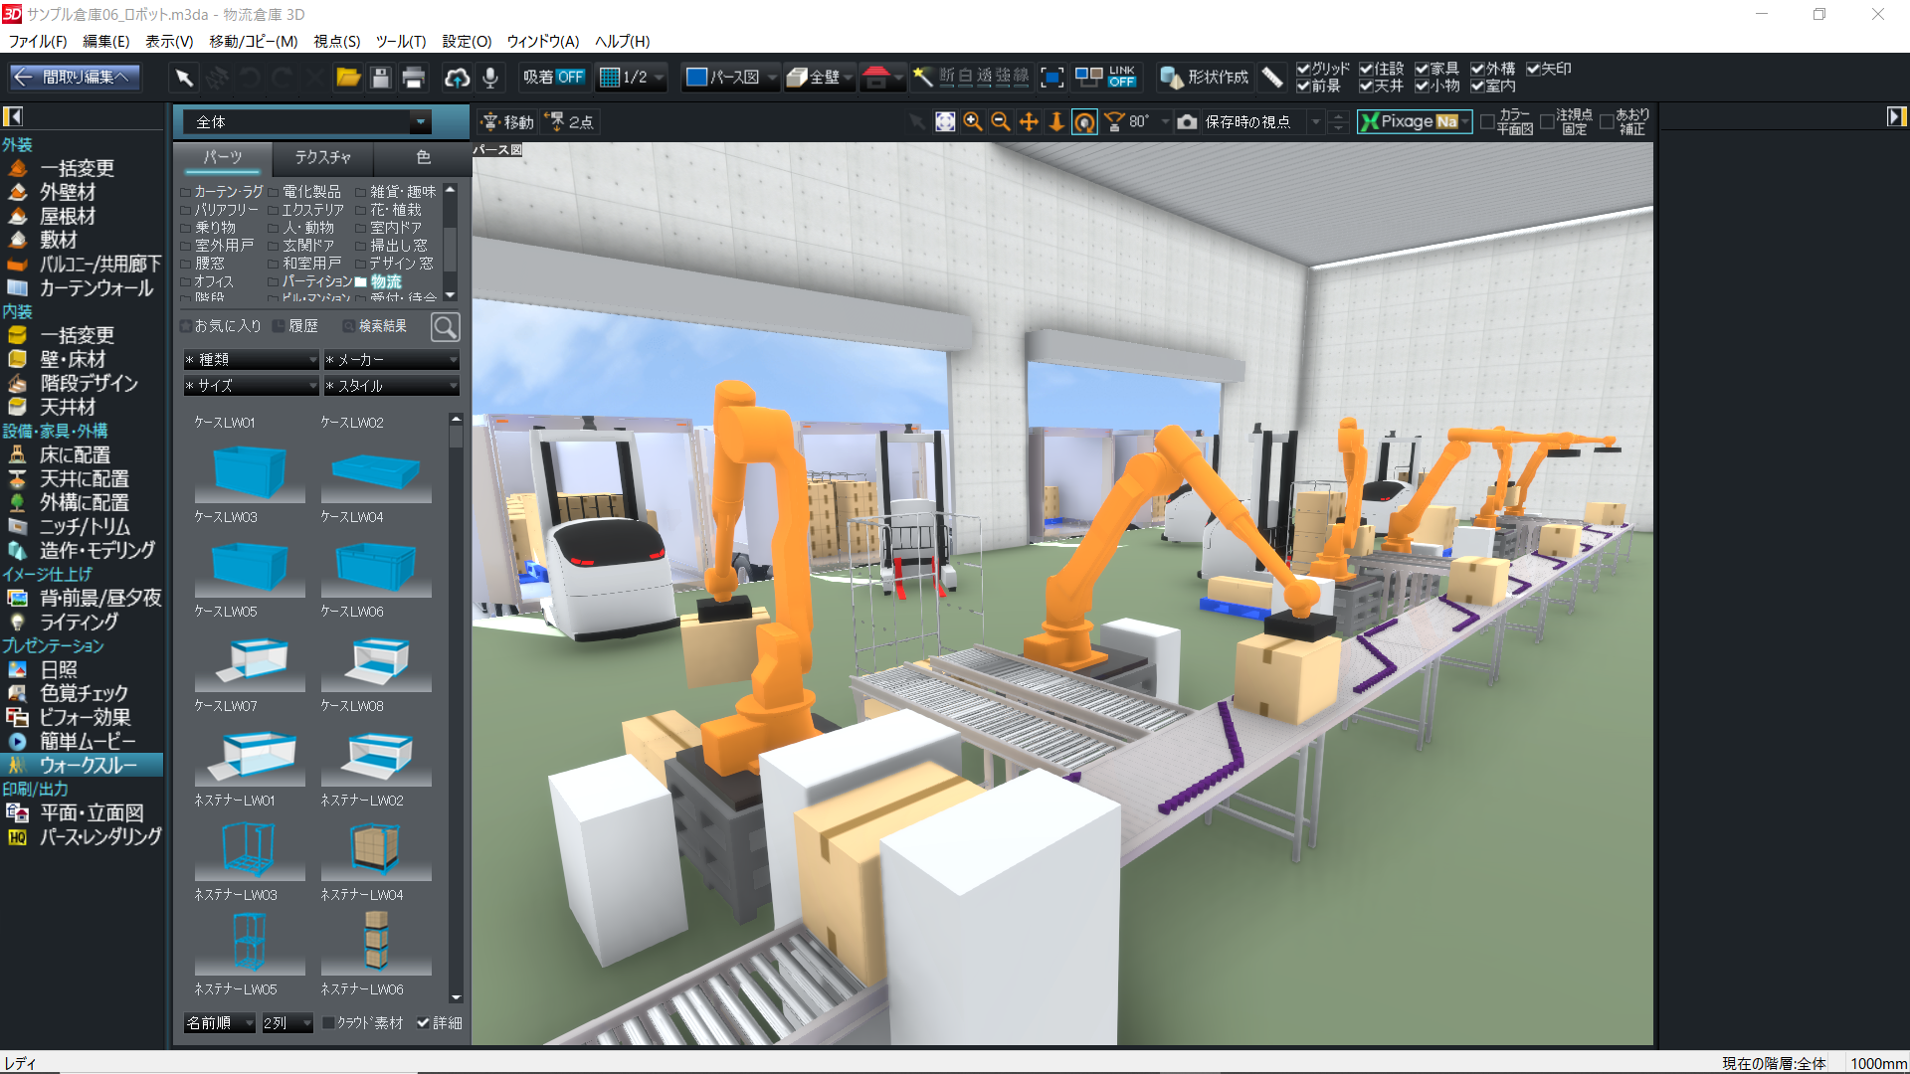
Task: Select the arrow pointer tool
Action: tap(184, 78)
